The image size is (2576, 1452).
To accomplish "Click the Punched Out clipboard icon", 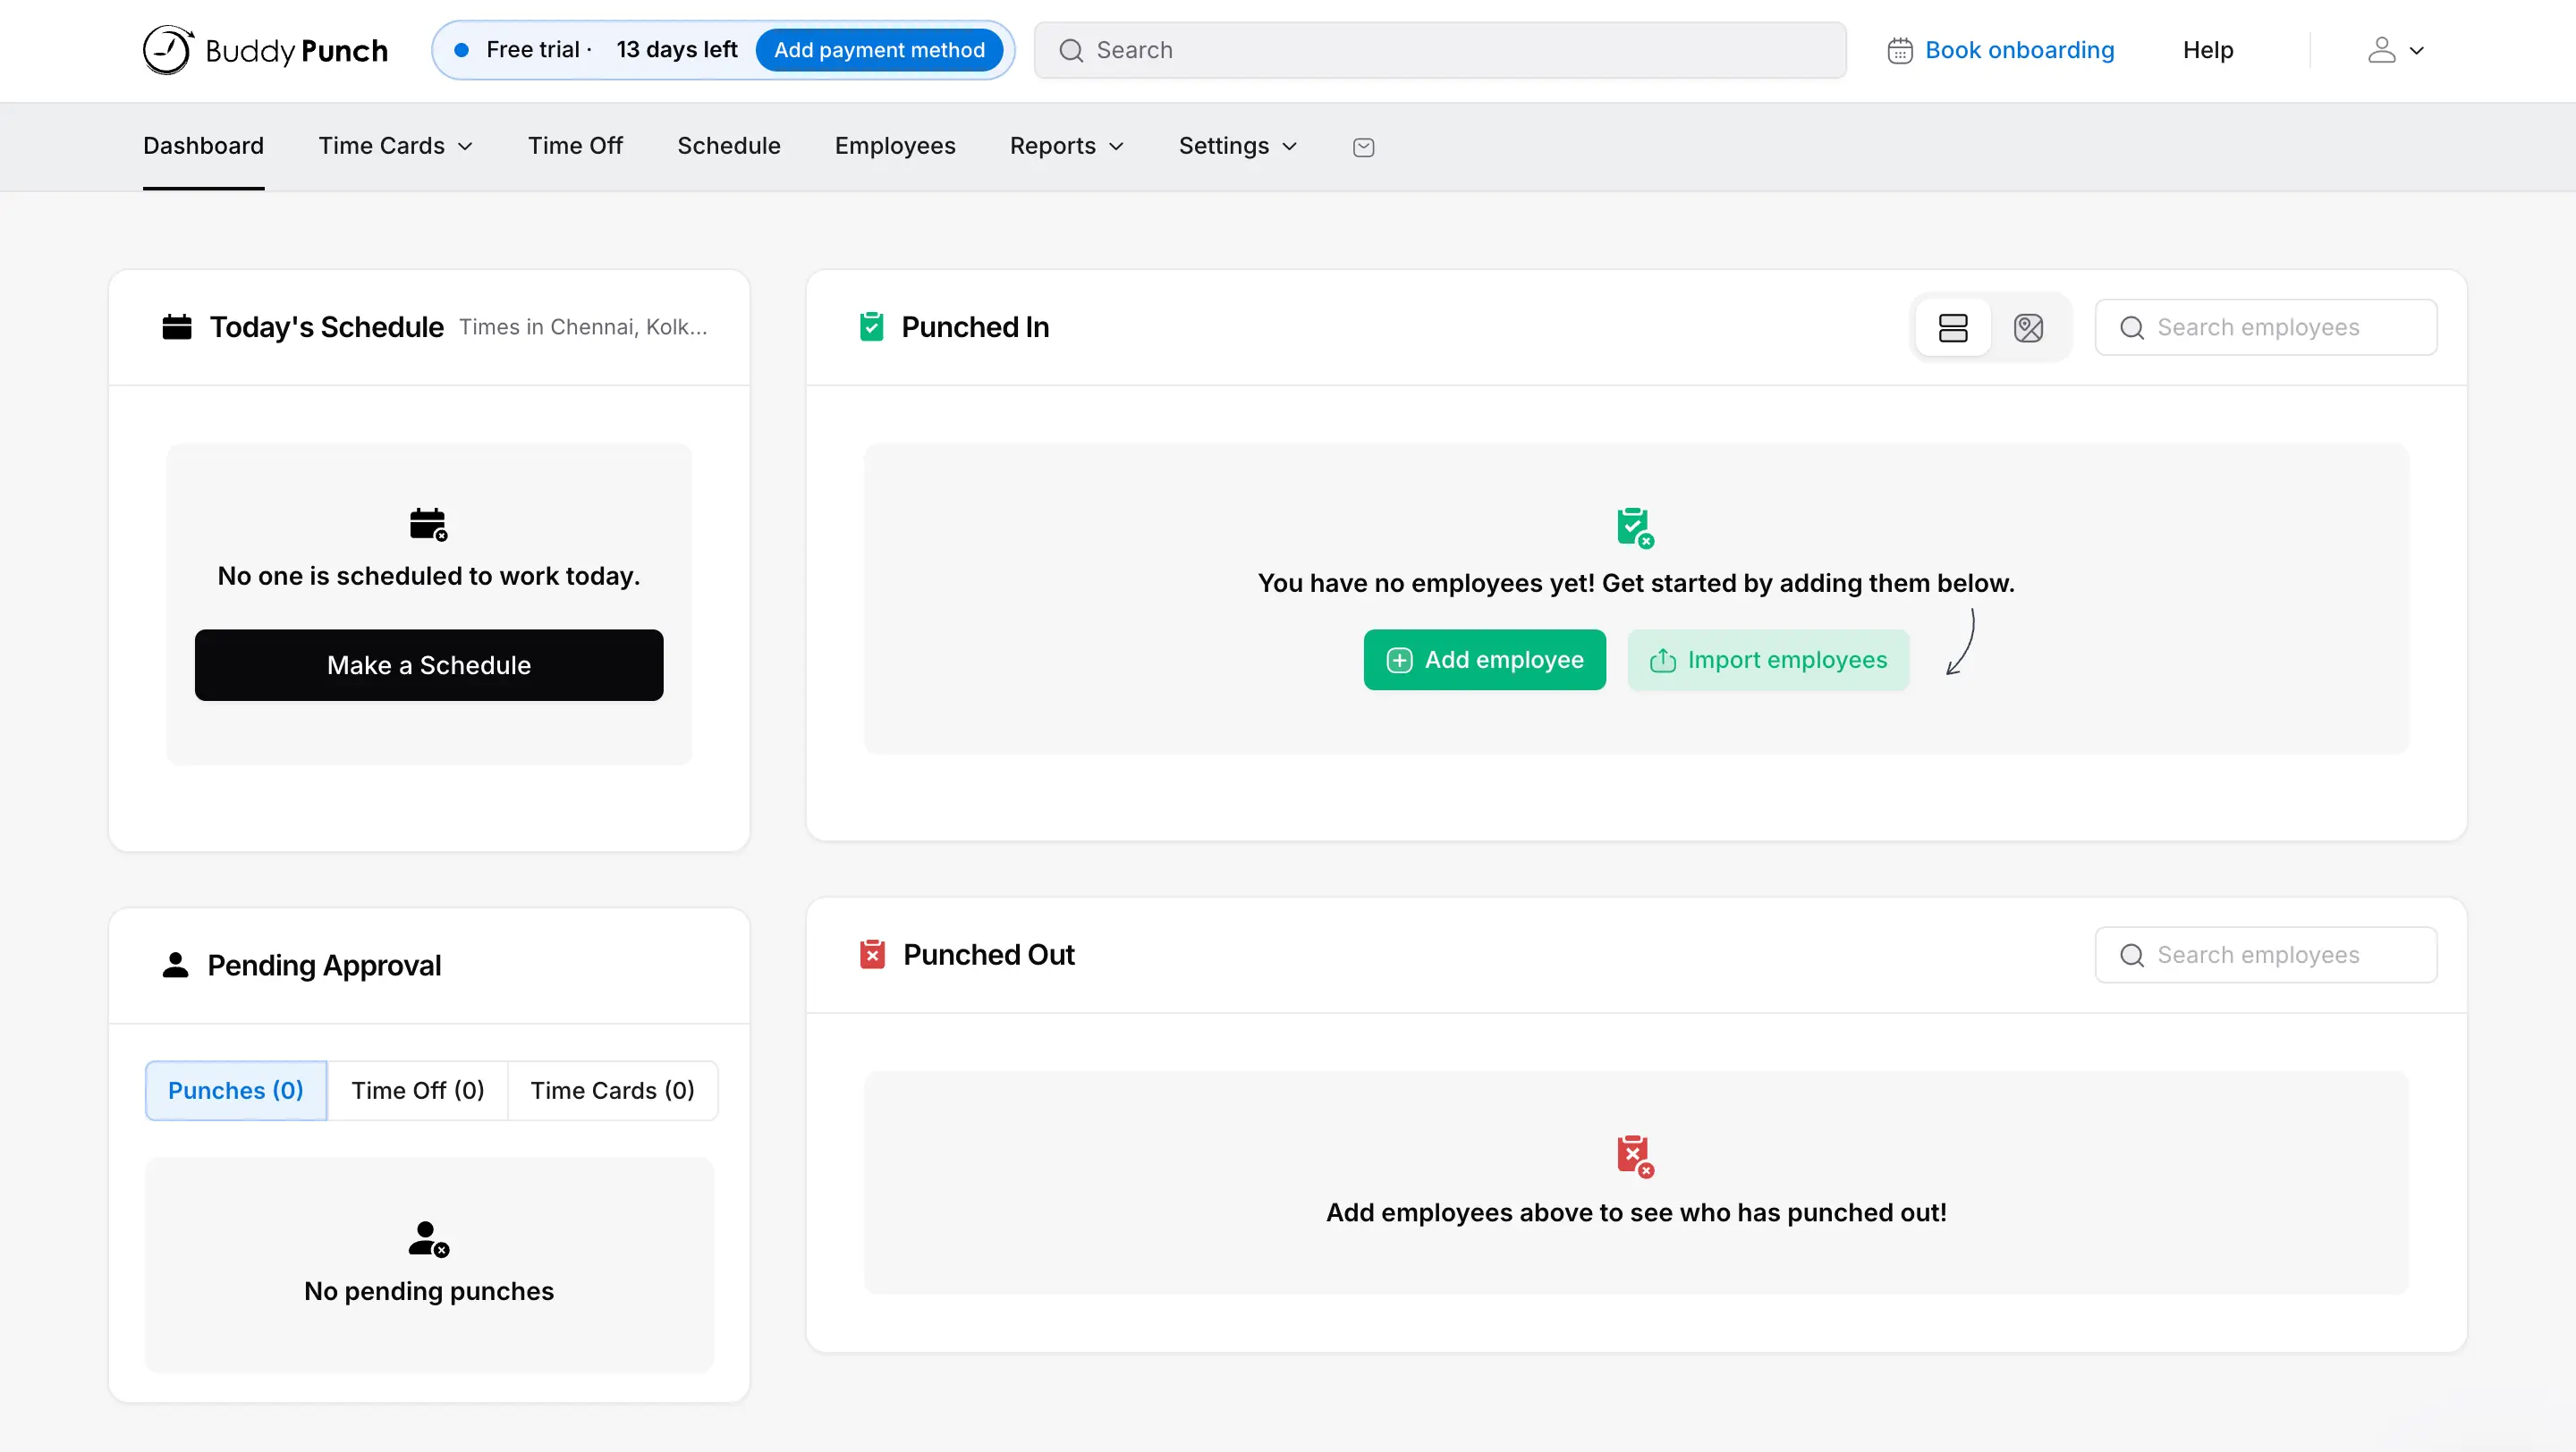I will 872,954.
